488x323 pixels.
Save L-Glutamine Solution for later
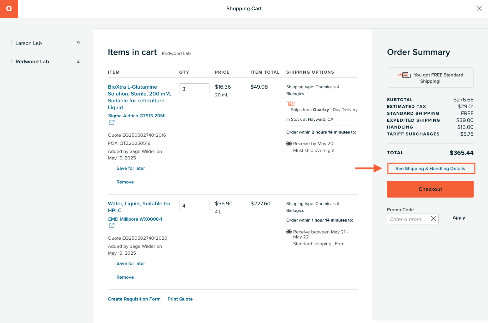tap(131, 168)
